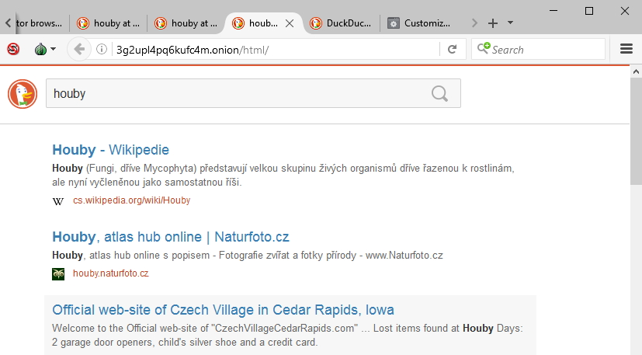Click the Naturfoto favicon beside result
The image size is (642, 355).
58,274
